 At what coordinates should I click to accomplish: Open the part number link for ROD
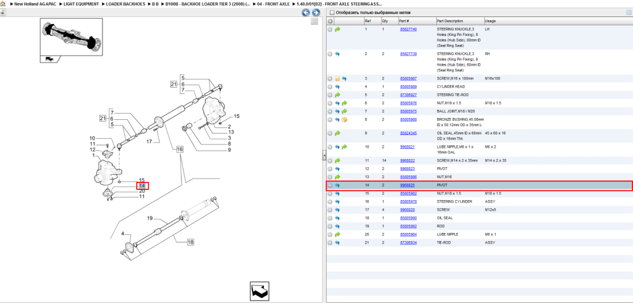coord(408,226)
